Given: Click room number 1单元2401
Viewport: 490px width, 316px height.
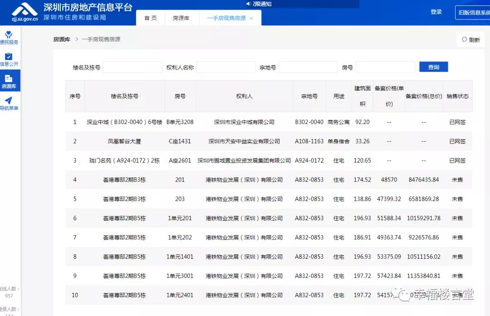Looking at the screenshot, I should [180, 295].
